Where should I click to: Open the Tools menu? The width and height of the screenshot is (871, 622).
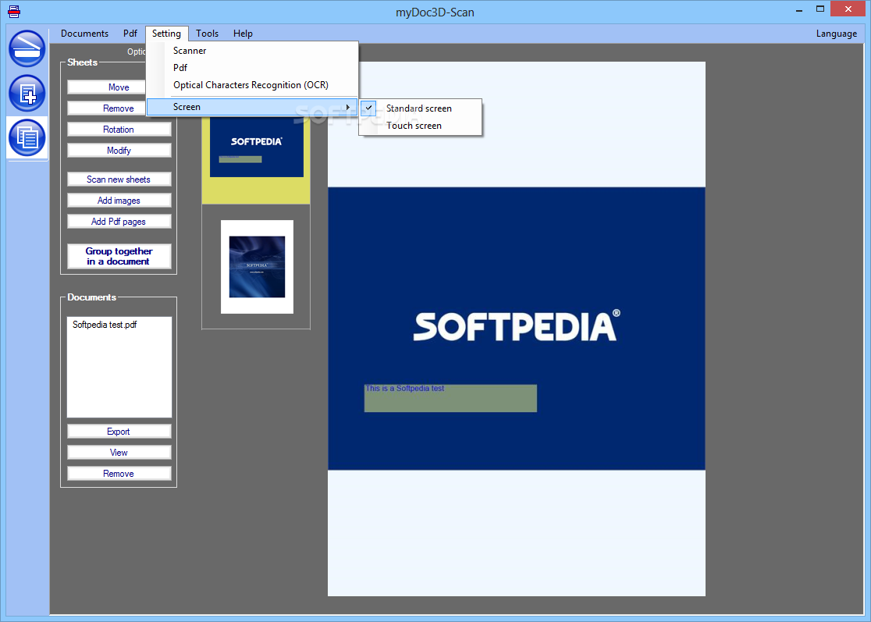[207, 34]
